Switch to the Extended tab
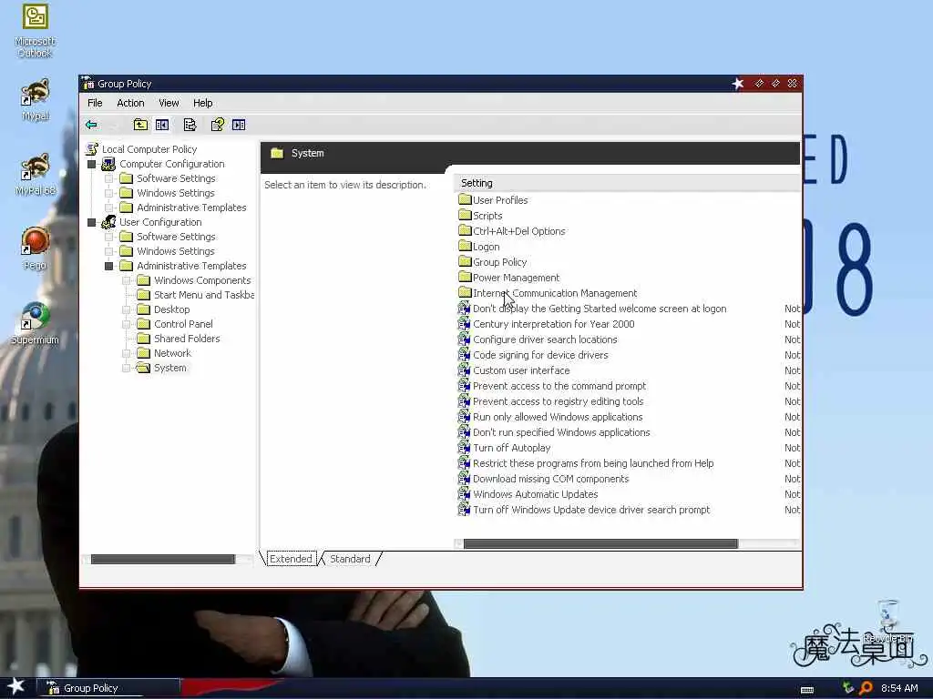The height and width of the screenshot is (699, 933). [x=291, y=559]
